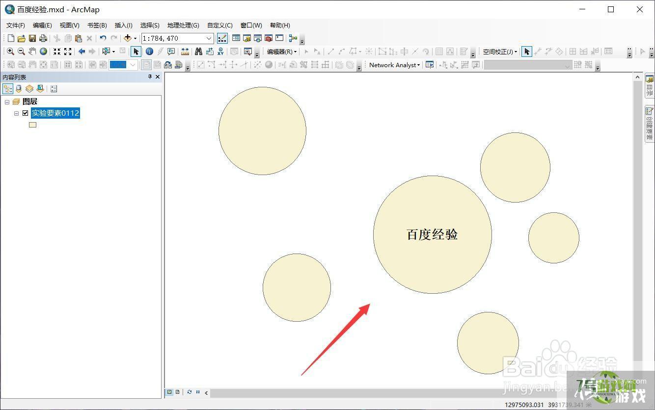The width and height of the screenshot is (655, 410).
Task: Click the Fixed Zoom Out icon
Action: [68, 51]
